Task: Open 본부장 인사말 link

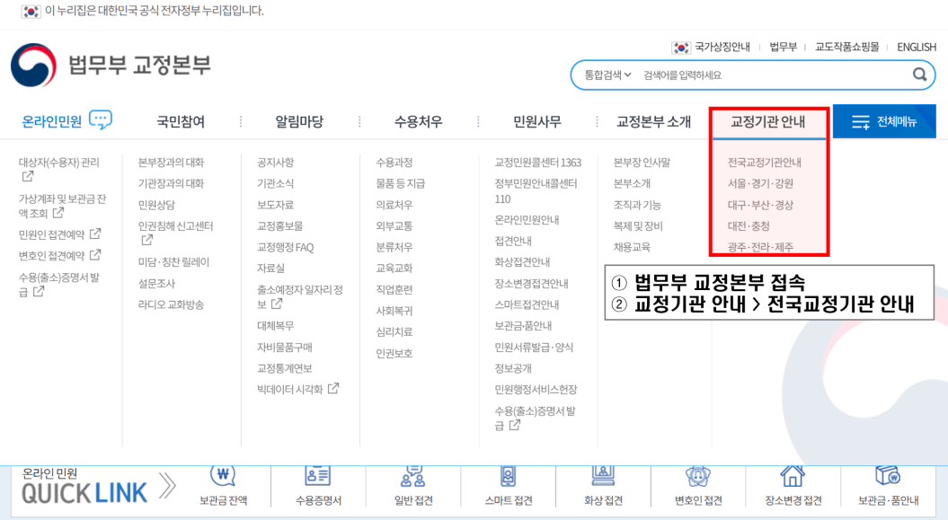Action: point(642,163)
